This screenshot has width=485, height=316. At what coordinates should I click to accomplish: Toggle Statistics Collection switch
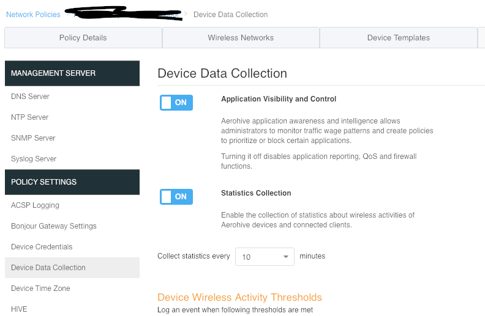point(176,197)
